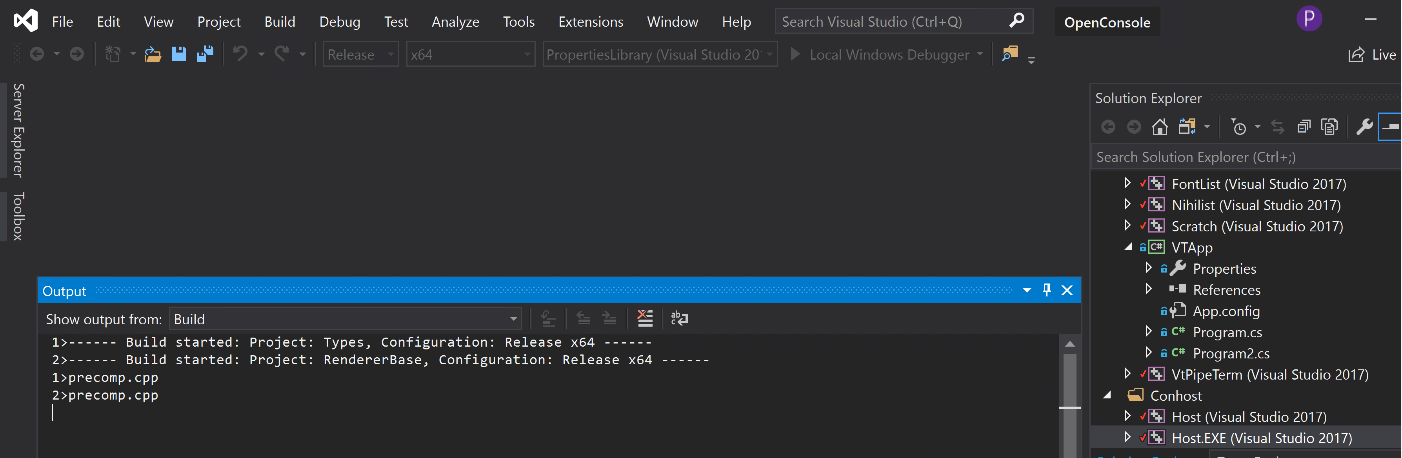Open the Build menu
The image size is (1402, 458).
click(280, 21)
